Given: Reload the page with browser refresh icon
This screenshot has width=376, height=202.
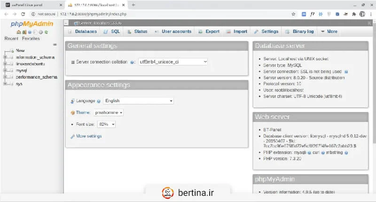Looking at the screenshot, I should [23, 14].
